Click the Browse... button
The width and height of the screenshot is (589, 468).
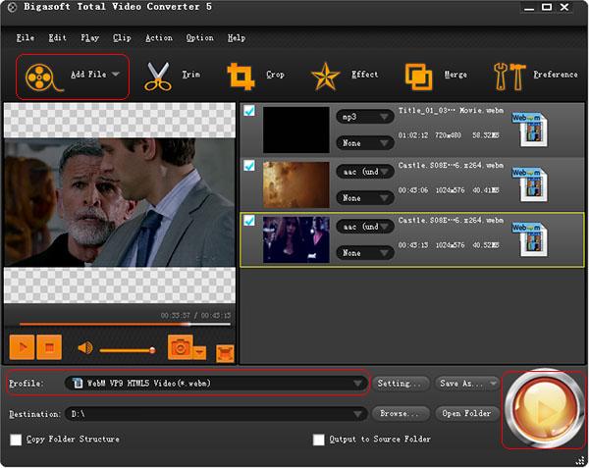pyautogui.click(x=401, y=414)
